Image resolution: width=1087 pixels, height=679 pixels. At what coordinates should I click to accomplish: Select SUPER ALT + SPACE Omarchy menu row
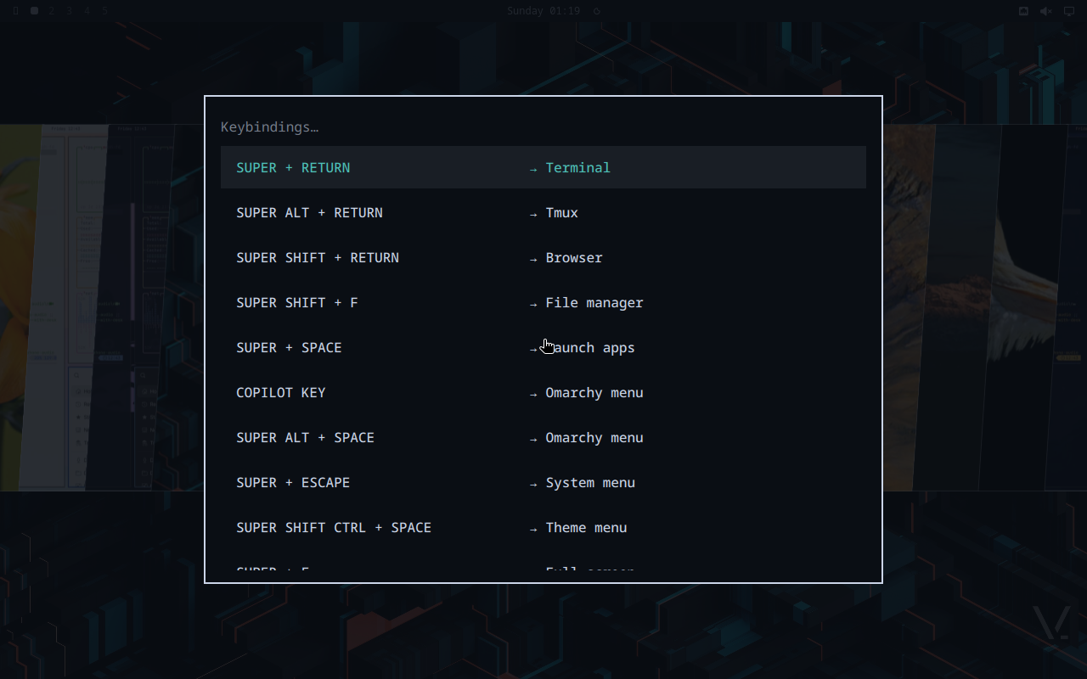(x=543, y=437)
